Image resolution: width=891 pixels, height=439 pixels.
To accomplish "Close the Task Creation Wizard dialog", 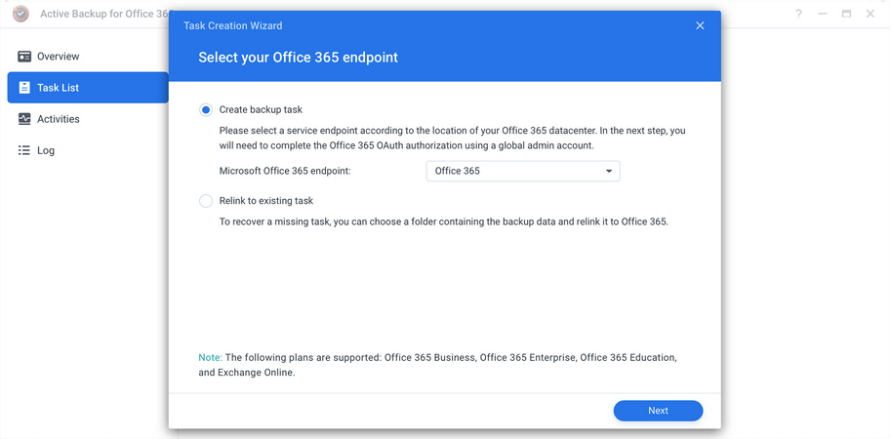I will [700, 25].
